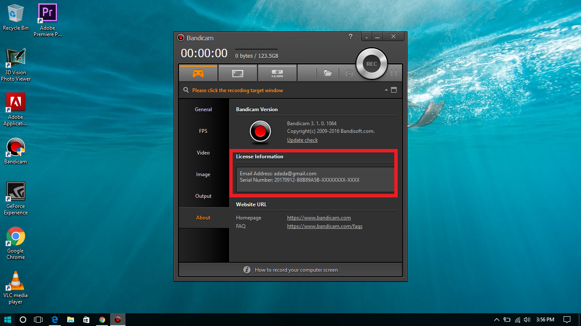
Task: Select Adobe Premiere Pro desktop shortcut
Action: click(48, 20)
